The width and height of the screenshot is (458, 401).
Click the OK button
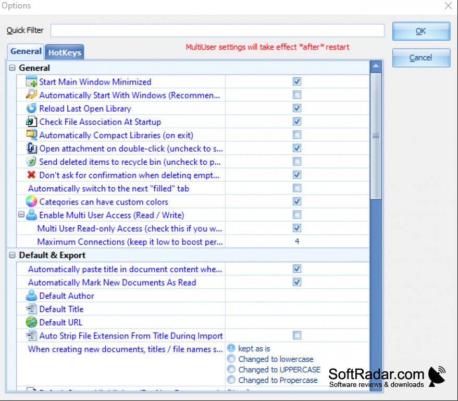pyautogui.click(x=421, y=31)
